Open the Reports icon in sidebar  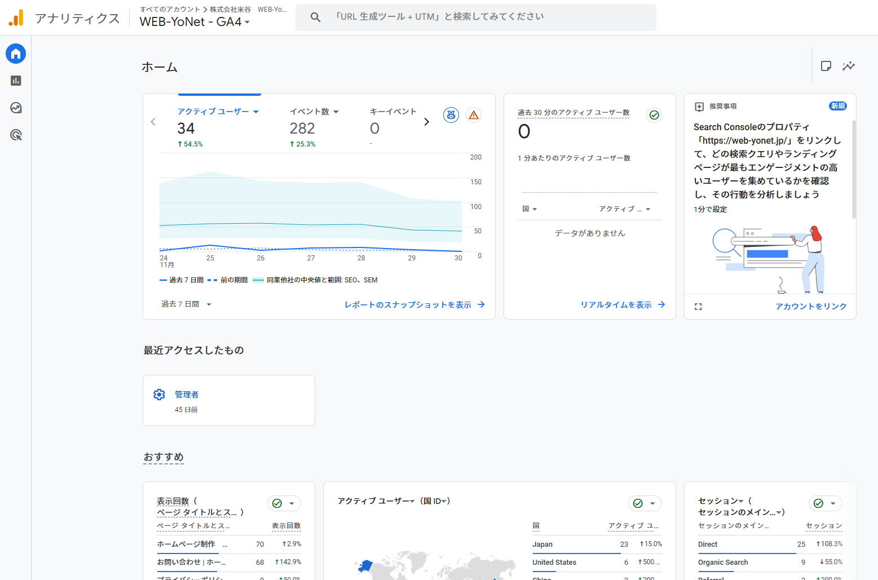click(x=16, y=81)
